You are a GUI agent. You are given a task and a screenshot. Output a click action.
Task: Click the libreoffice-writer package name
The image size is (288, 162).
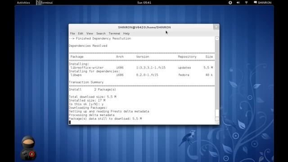[x=87, y=67]
